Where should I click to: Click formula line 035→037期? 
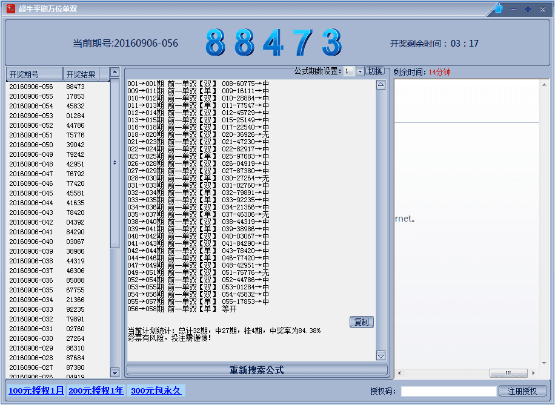click(198, 214)
